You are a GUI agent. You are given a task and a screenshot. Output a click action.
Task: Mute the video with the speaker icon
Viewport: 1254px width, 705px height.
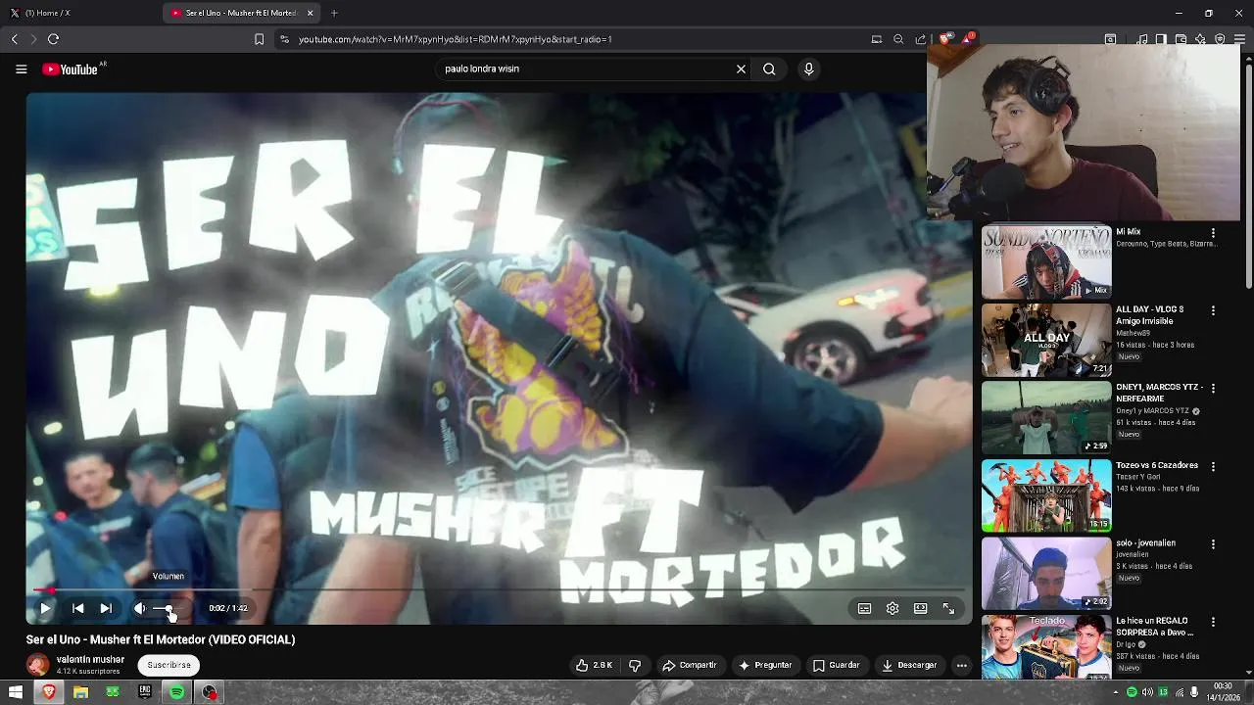(x=140, y=608)
